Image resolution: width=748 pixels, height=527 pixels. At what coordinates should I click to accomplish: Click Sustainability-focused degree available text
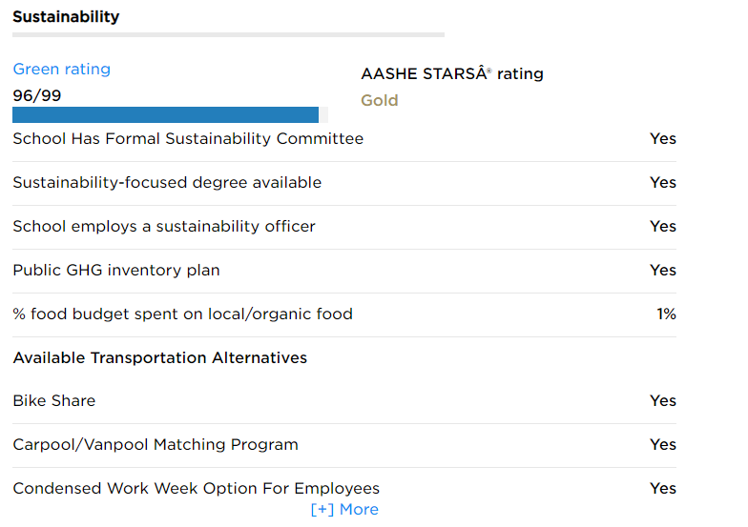(x=167, y=183)
